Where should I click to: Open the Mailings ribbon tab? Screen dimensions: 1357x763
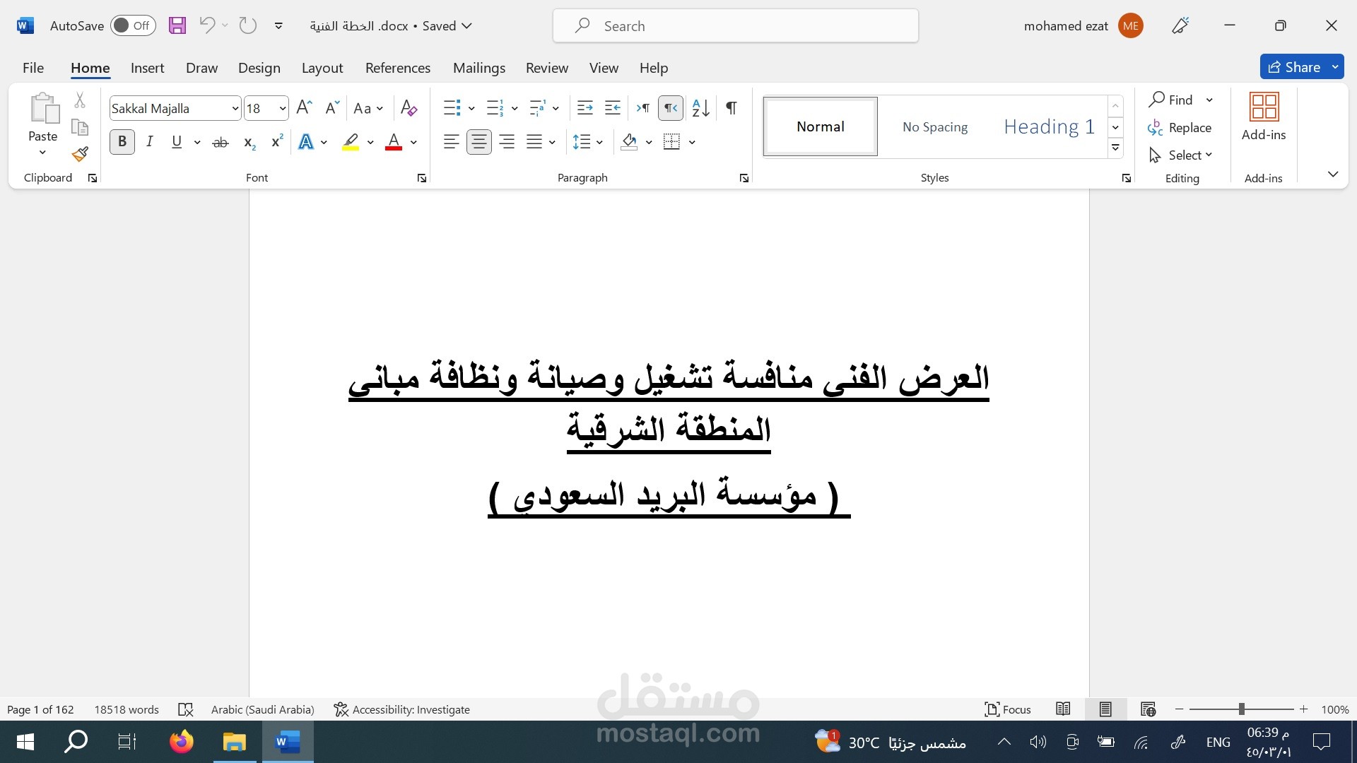point(478,67)
